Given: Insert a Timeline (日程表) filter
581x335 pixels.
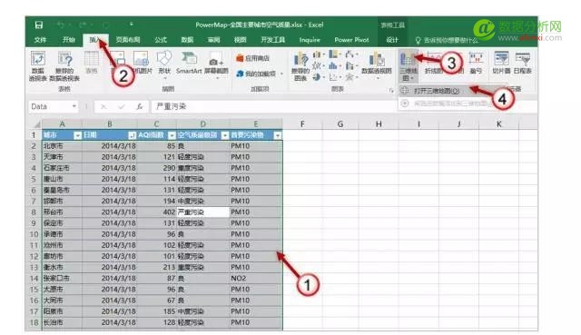Looking at the screenshot, I should point(523,63).
